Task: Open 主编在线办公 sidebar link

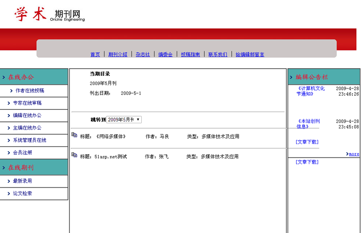Action: (27, 128)
